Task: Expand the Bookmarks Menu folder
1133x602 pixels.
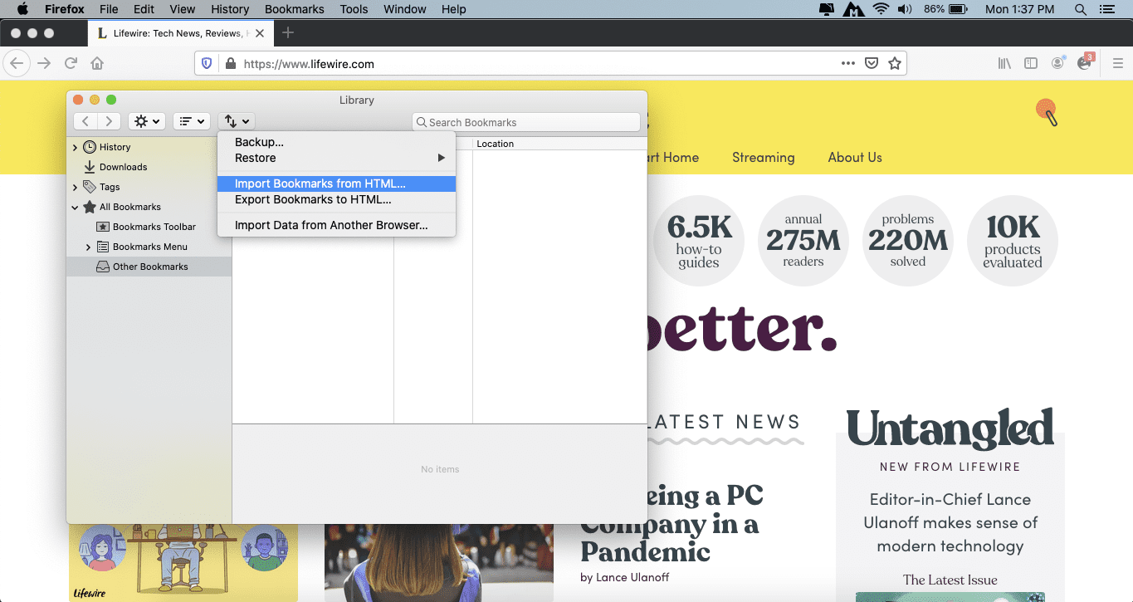Action: 88,247
